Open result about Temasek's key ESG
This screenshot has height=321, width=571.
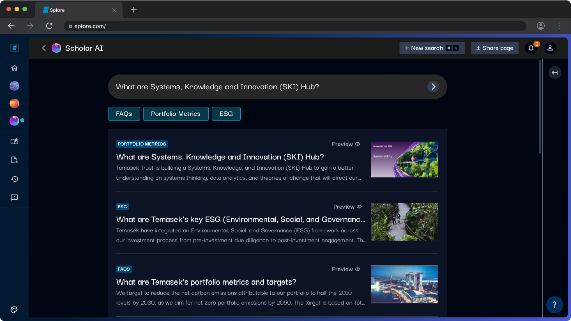[241, 219]
